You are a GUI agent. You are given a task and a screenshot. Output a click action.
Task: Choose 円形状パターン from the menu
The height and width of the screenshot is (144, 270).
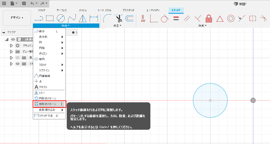tap(49, 99)
